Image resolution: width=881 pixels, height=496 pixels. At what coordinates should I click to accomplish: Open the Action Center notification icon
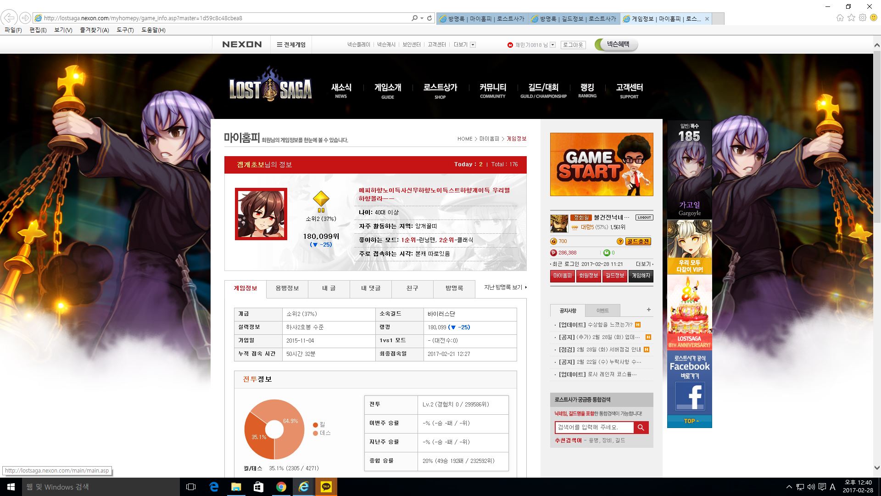click(822, 487)
